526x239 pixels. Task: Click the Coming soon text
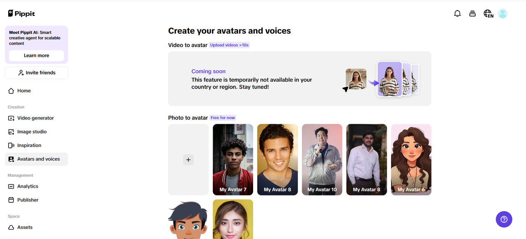click(x=208, y=71)
